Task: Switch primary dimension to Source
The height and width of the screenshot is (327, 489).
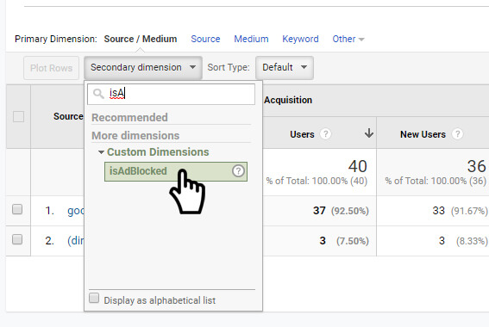Action: (205, 39)
